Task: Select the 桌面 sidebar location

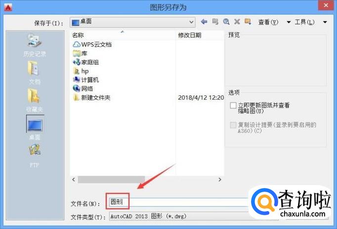Action: pos(35,128)
